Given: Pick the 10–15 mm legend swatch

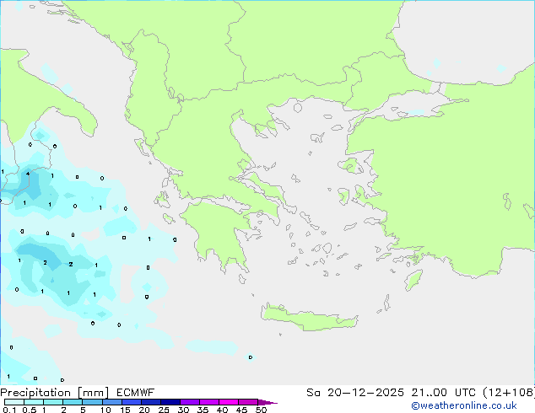Looking at the screenshot, I should pos(111,402).
